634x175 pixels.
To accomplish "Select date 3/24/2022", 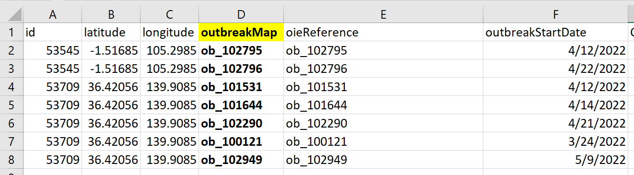I will pyautogui.click(x=555, y=141).
